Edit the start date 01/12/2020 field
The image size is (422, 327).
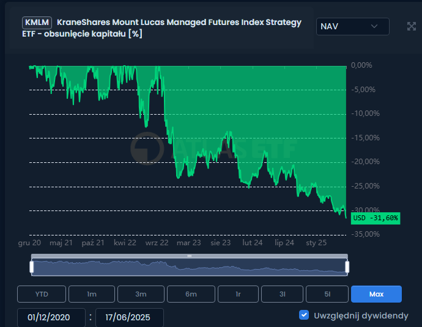(51, 318)
